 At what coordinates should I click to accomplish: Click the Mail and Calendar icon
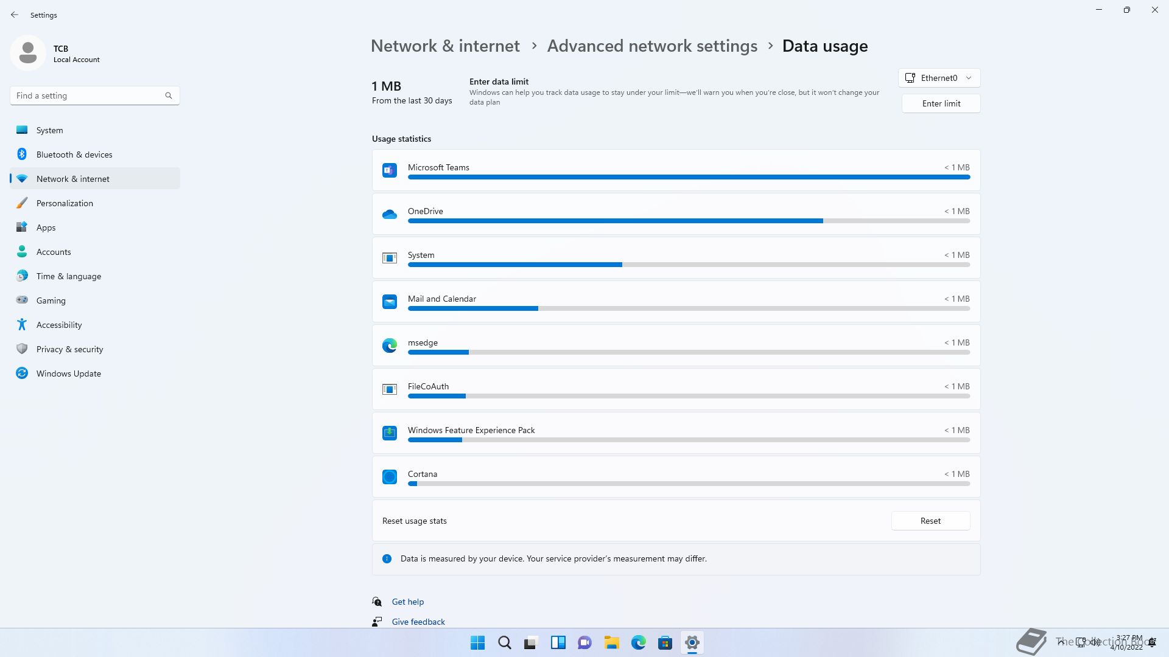tap(390, 302)
